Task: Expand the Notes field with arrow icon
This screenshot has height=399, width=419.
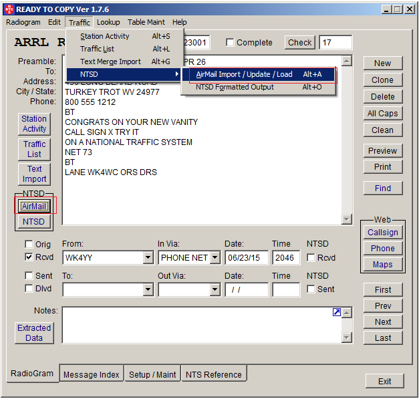Action: pyautogui.click(x=336, y=312)
